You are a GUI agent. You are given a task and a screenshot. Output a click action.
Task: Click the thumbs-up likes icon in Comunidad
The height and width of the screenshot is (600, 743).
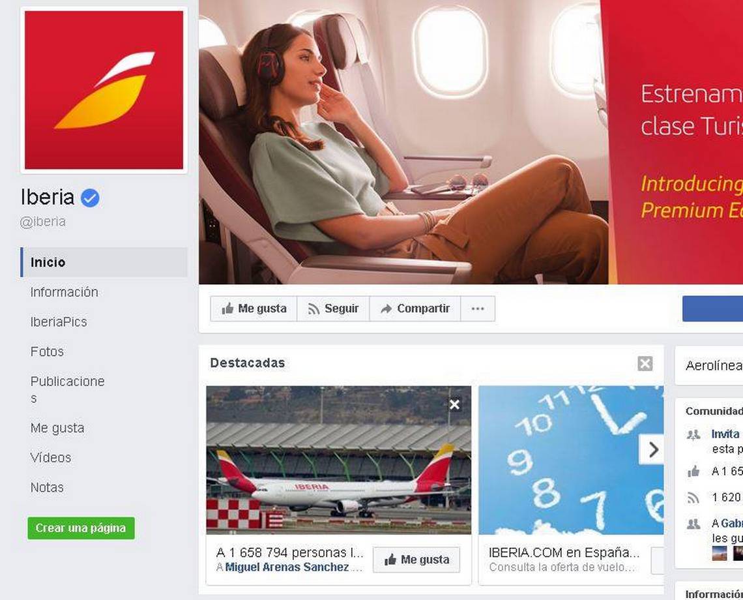click(x=693, y=471)
